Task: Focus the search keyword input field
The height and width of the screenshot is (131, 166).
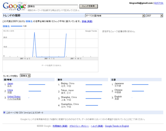Action: [x=53, y=6]
